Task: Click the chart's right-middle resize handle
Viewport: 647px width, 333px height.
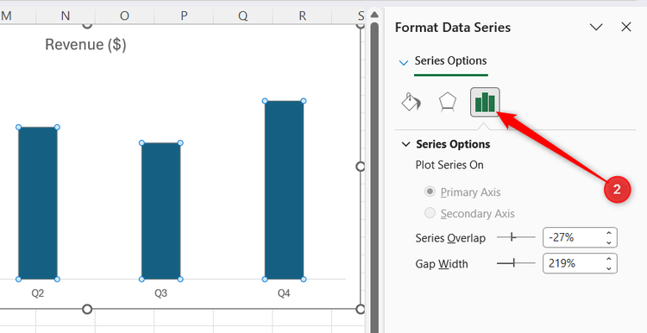Action: 361,166
